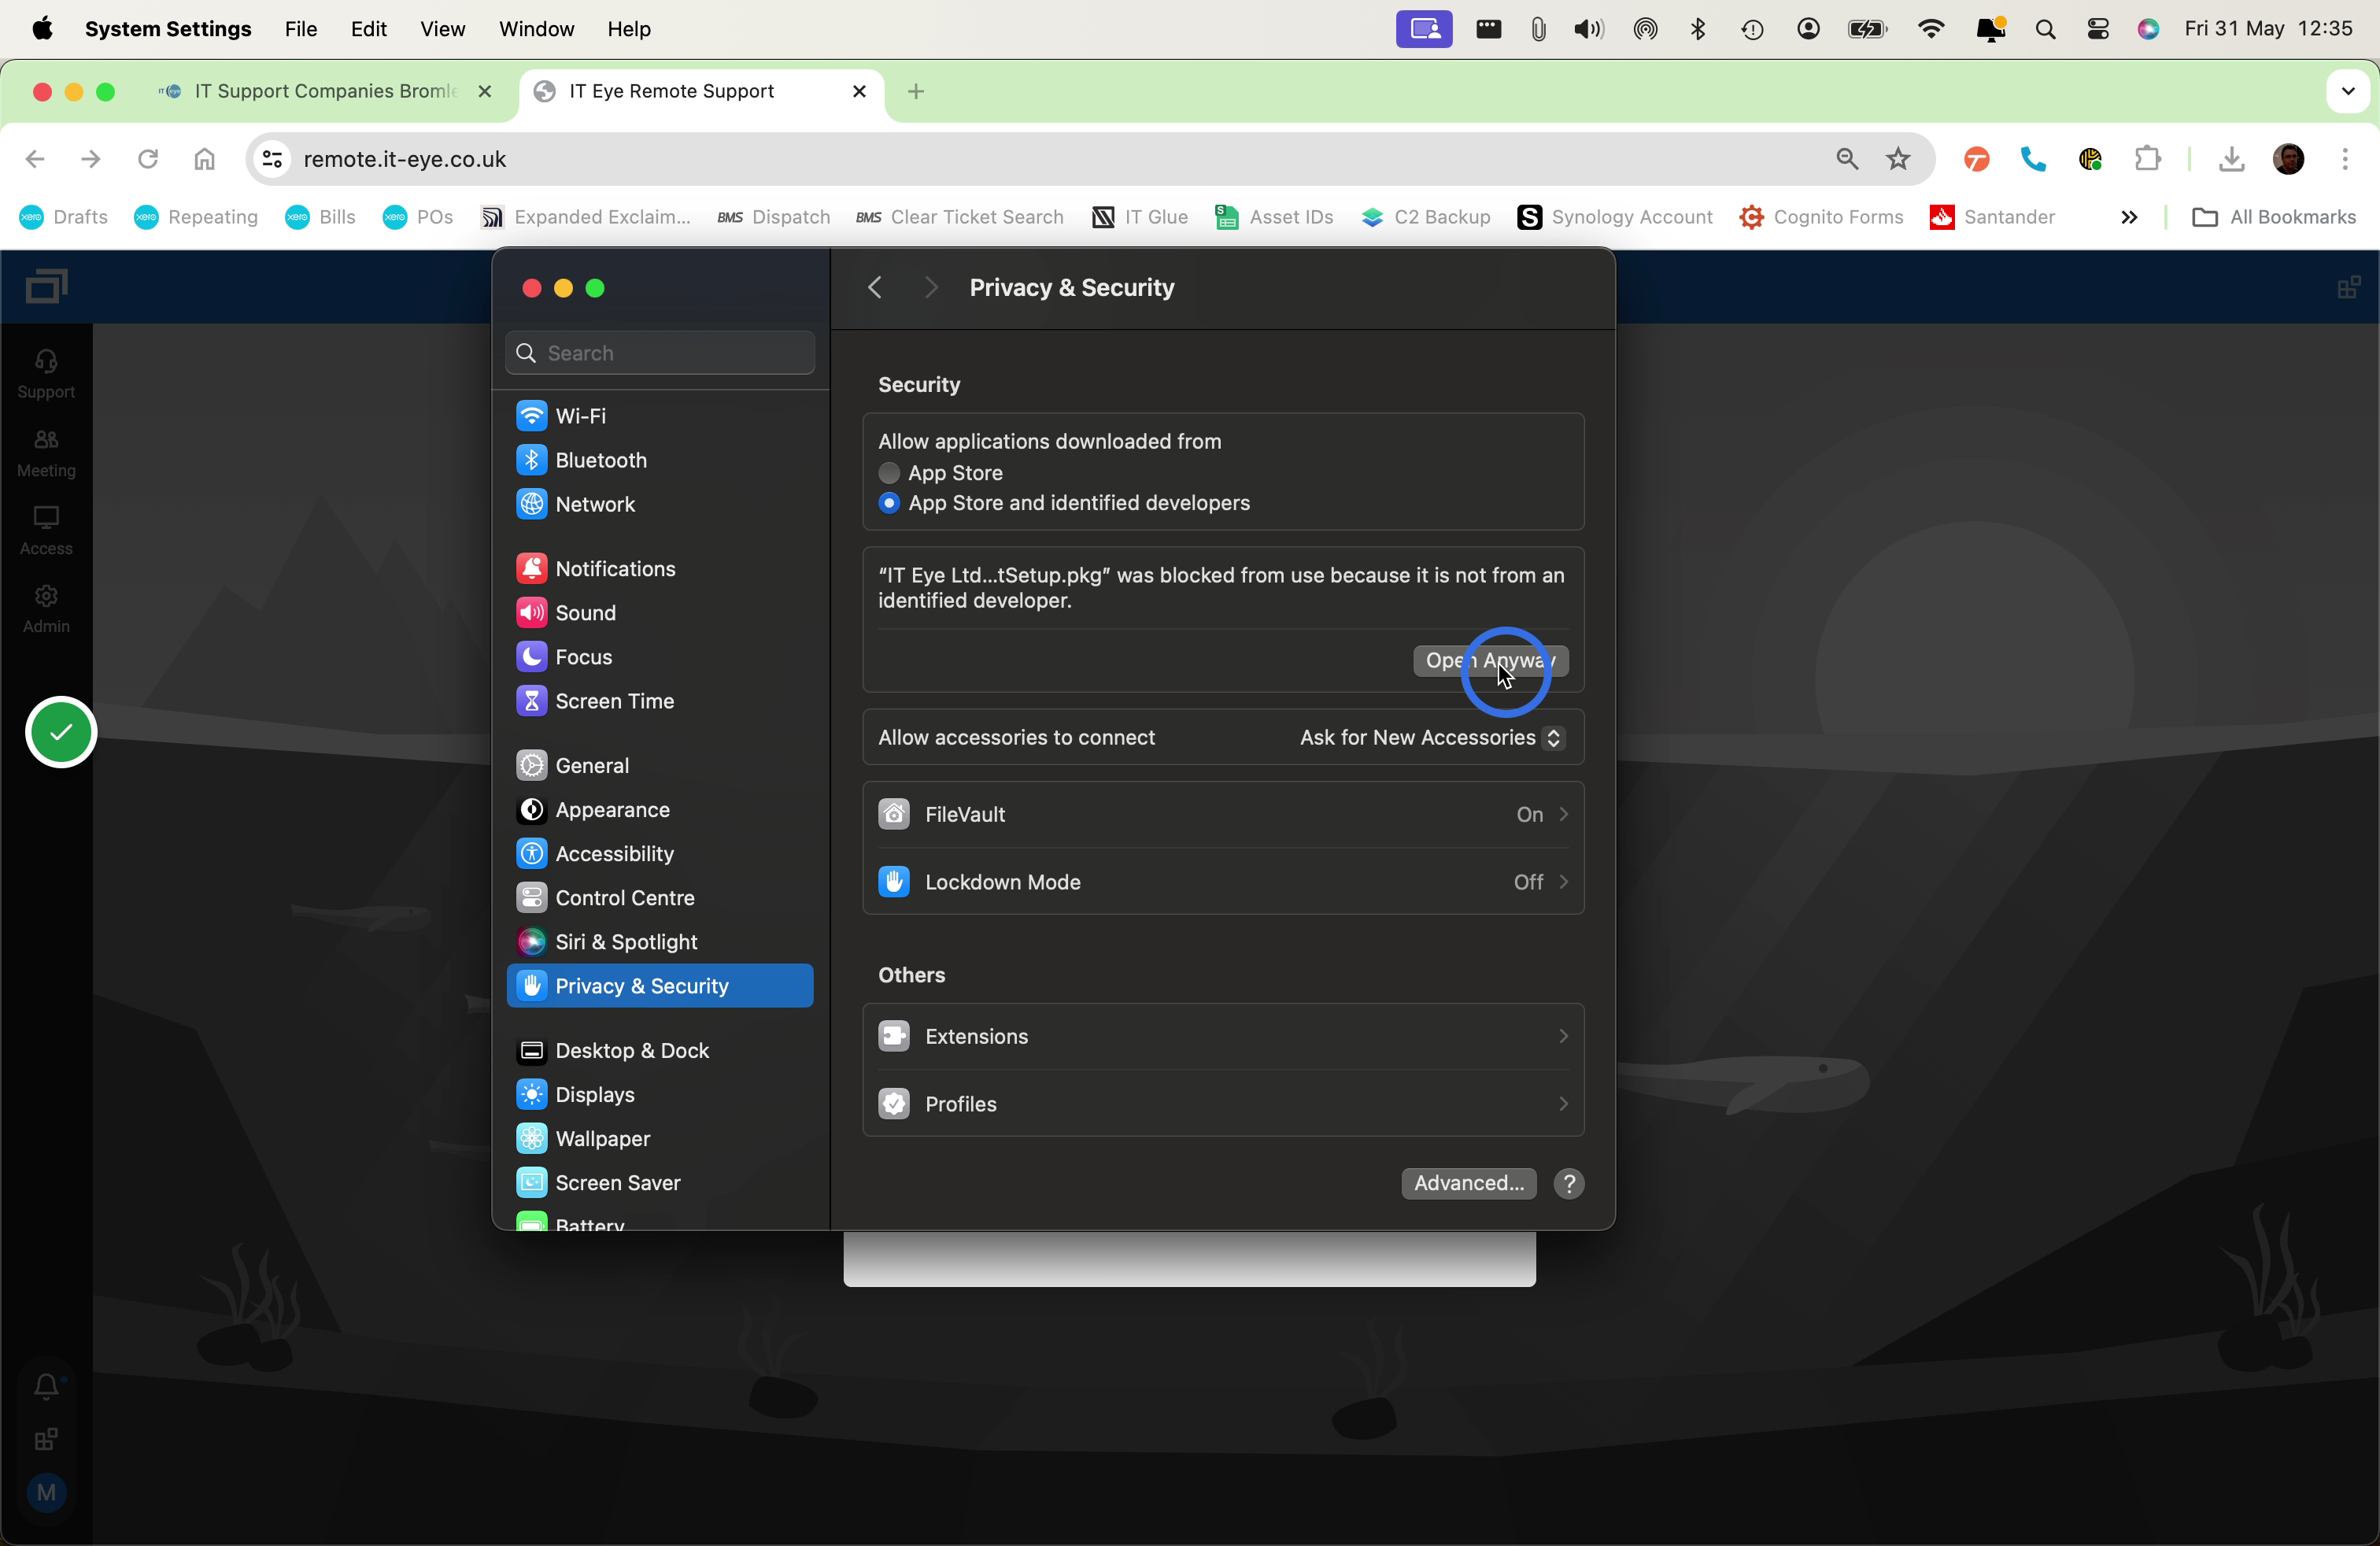Show hidden bookmarks with the double chevron
The width and height of the screenshot is (2380, 1546).
point(2128,217)
